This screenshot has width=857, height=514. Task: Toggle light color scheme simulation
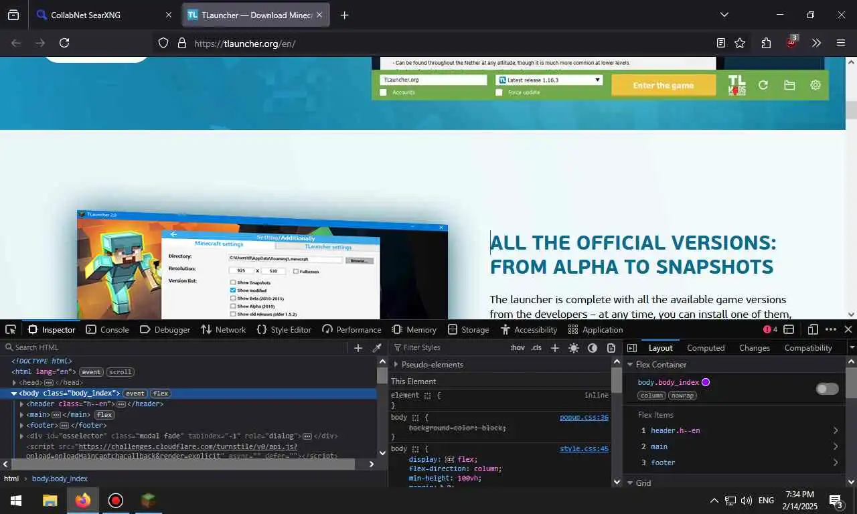click(574, 347)
